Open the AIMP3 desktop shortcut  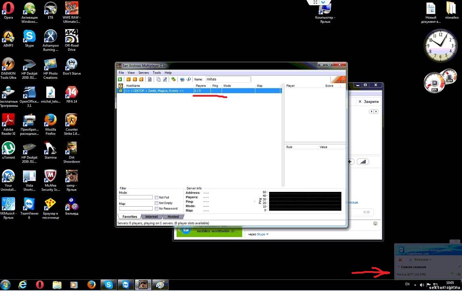[8, 39]
